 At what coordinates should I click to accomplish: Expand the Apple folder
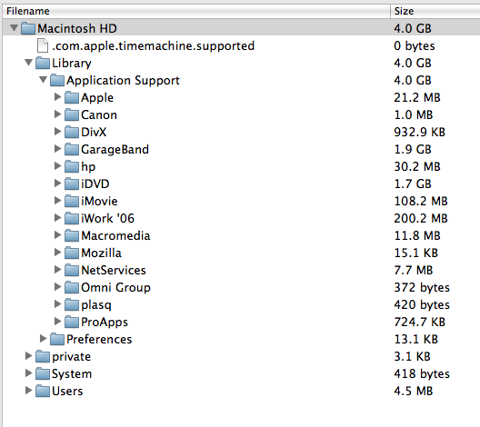[57, 97]
